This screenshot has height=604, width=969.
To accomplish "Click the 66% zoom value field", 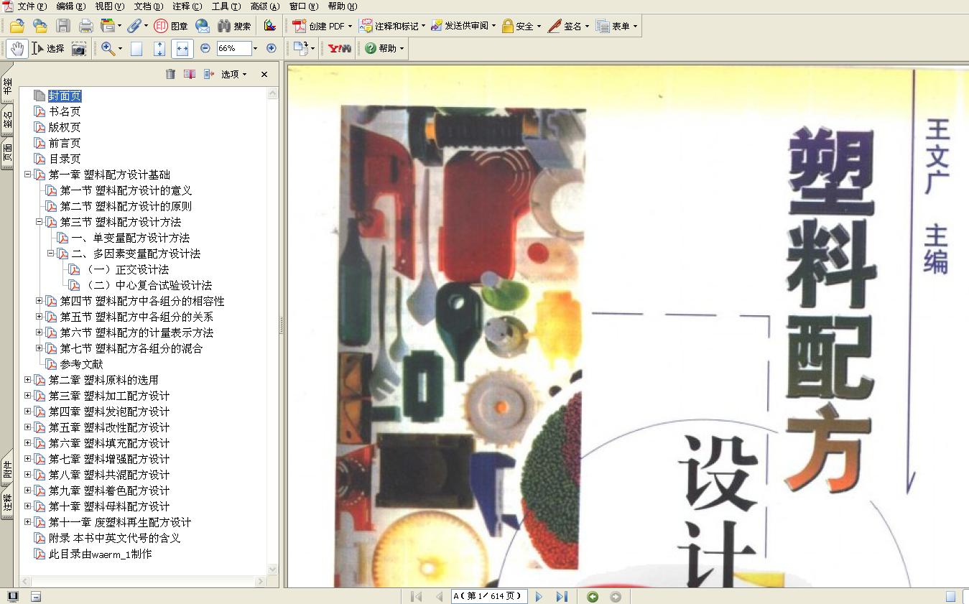I will click(233, 48).
